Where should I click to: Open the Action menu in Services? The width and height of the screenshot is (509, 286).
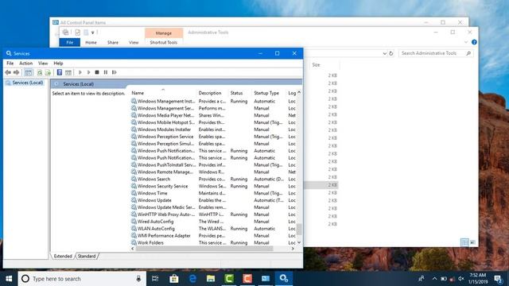click(25, 64)
